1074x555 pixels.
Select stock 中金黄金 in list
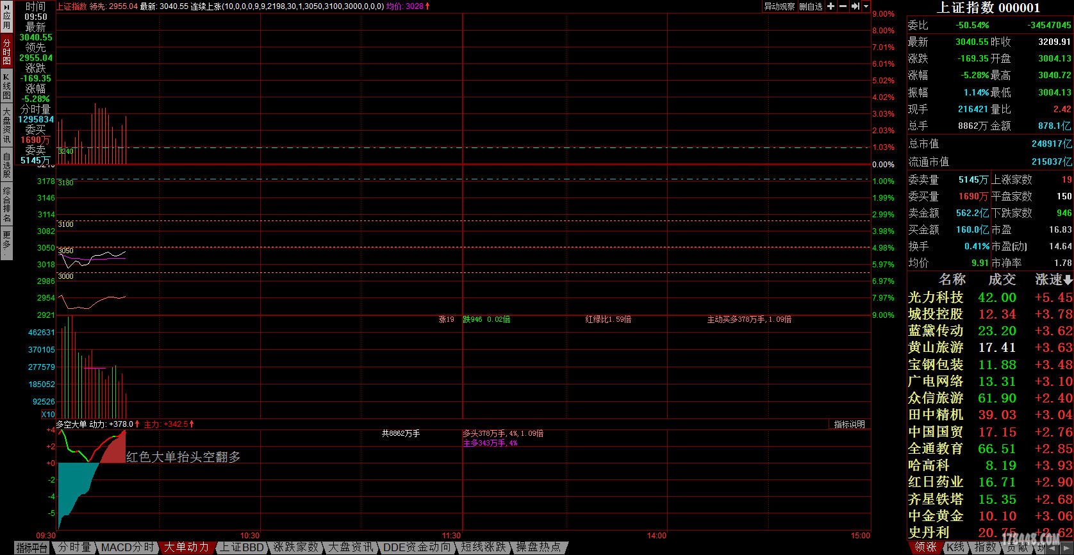989,516
